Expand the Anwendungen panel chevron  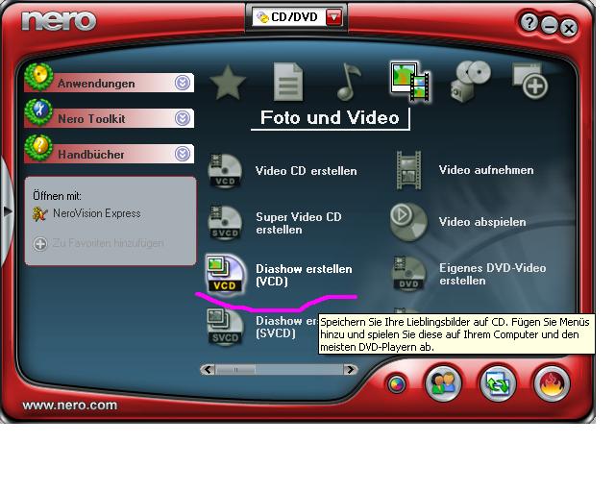[x=183, y=83]
